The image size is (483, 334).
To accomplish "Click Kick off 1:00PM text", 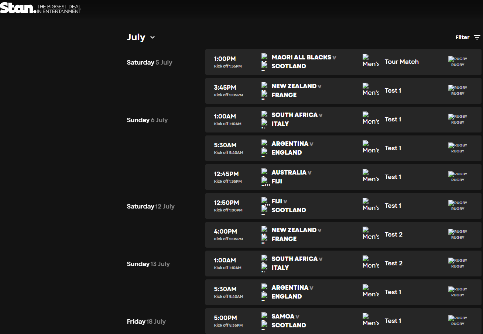I will pos(228,210).
